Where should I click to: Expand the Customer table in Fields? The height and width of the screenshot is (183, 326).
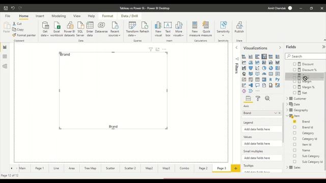point(287,99)
